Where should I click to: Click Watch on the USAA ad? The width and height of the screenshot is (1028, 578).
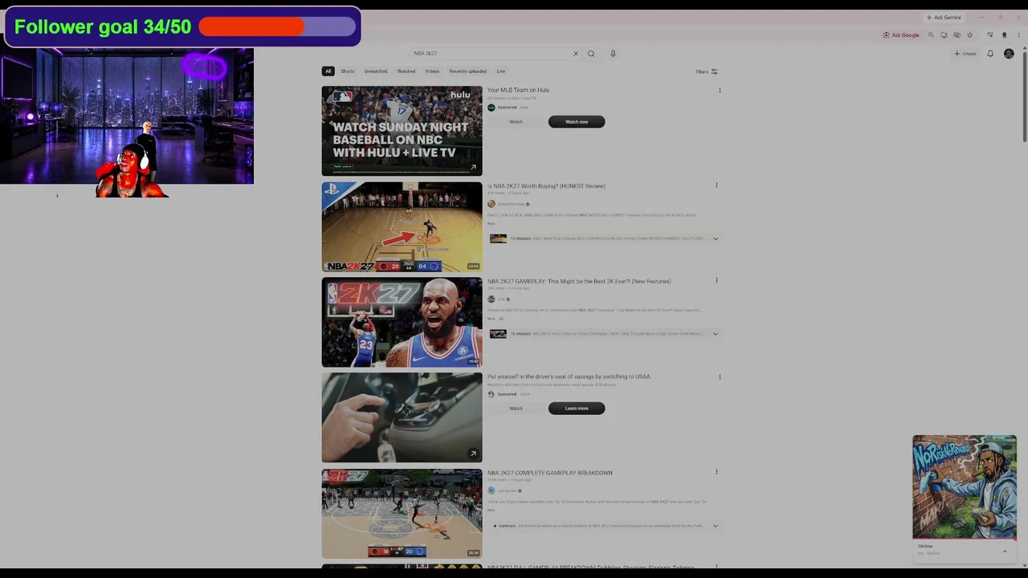(516, 409)
